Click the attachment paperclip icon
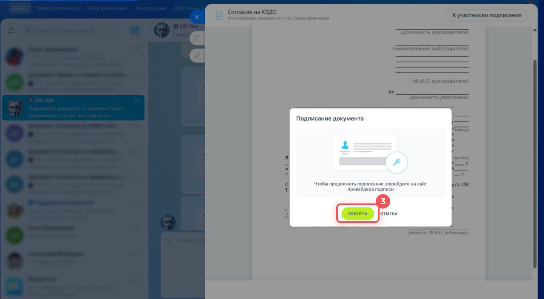 coord(169,241)
